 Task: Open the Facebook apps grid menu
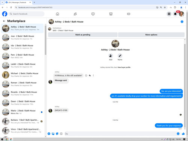(x=169, y=14)
